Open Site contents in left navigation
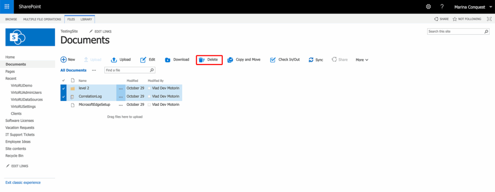 coord(16,149)
